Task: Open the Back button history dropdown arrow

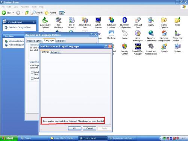Action: coord(13,13)
